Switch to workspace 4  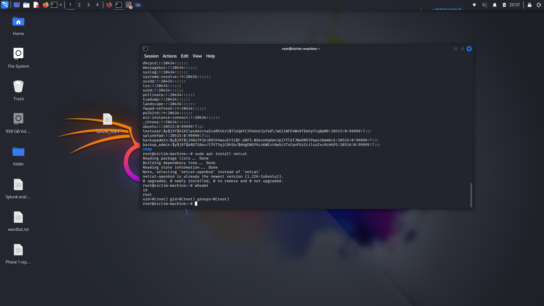[97, 5]
